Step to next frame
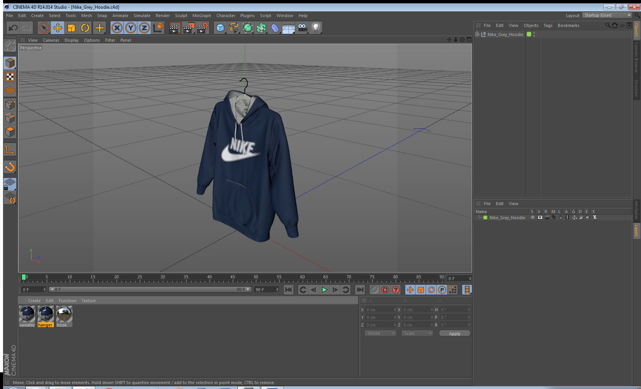 pos(335,290)
